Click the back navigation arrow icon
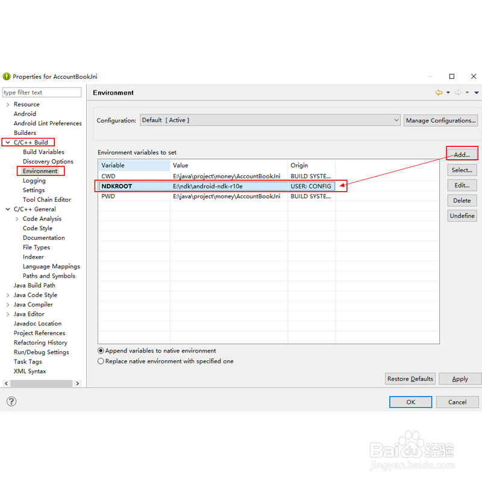482x482 pixels. point(439,93)
